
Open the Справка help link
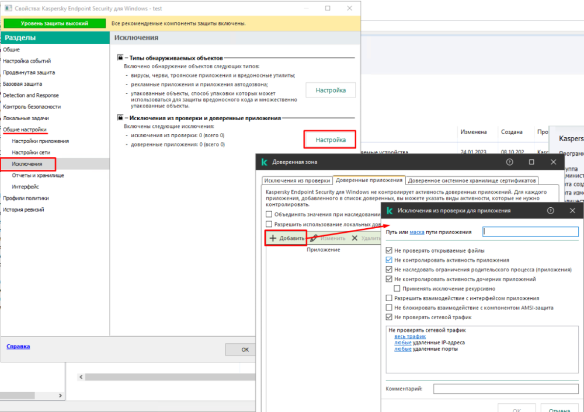click(x=18, y=347)
